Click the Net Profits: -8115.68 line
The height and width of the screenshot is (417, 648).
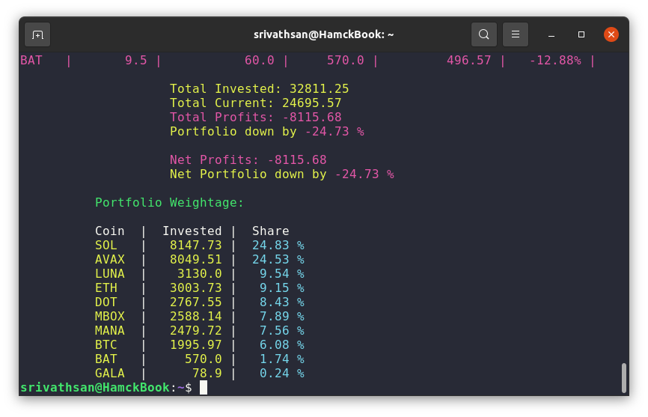click(248, 160)
